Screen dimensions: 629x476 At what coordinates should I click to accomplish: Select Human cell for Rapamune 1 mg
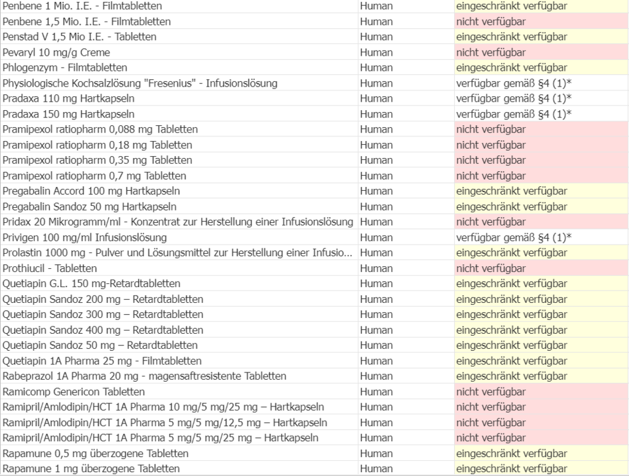point(376,469)
